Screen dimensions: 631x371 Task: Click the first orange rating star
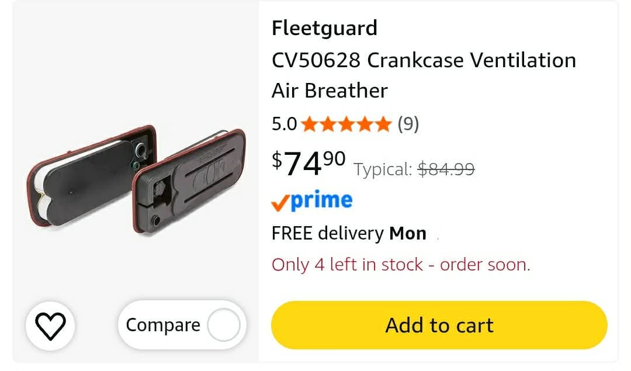(x=310, y=124)
